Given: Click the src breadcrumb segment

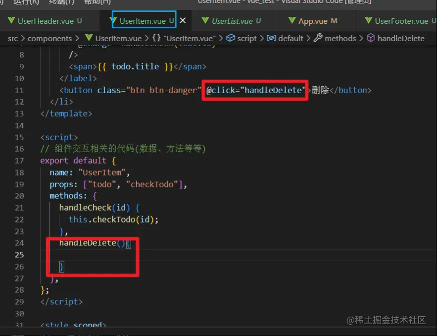Looking at the screenshot, I should point(13,38).
